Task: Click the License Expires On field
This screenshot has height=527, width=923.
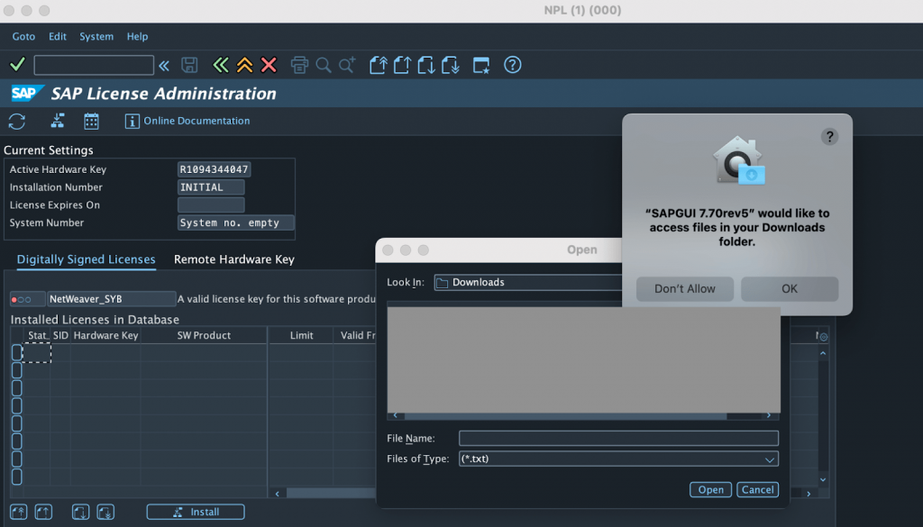Action: tap(211, 204)
